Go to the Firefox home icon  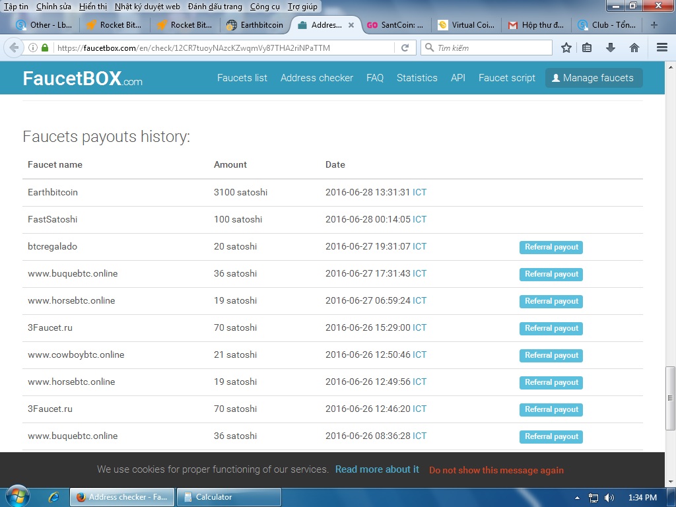634,48
